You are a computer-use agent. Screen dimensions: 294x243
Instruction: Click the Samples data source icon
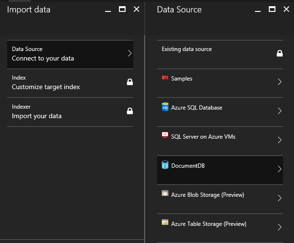coord(165,77)
